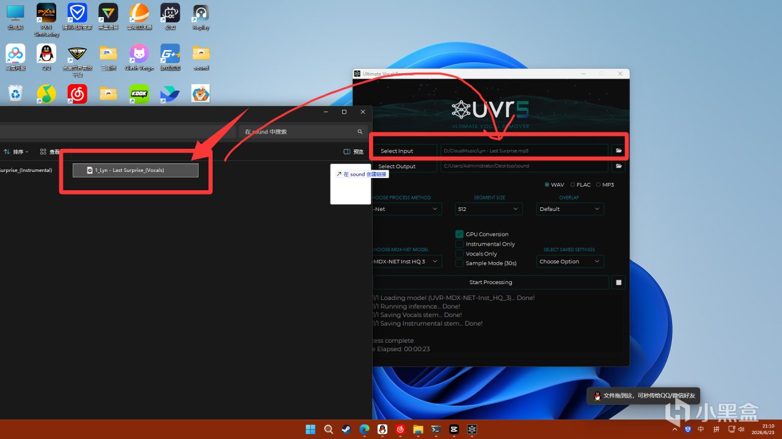Viewport: 782px width, 439px height.
Task: Click the Select Output button
Action: pyautogui.click(x=404, y=166)
